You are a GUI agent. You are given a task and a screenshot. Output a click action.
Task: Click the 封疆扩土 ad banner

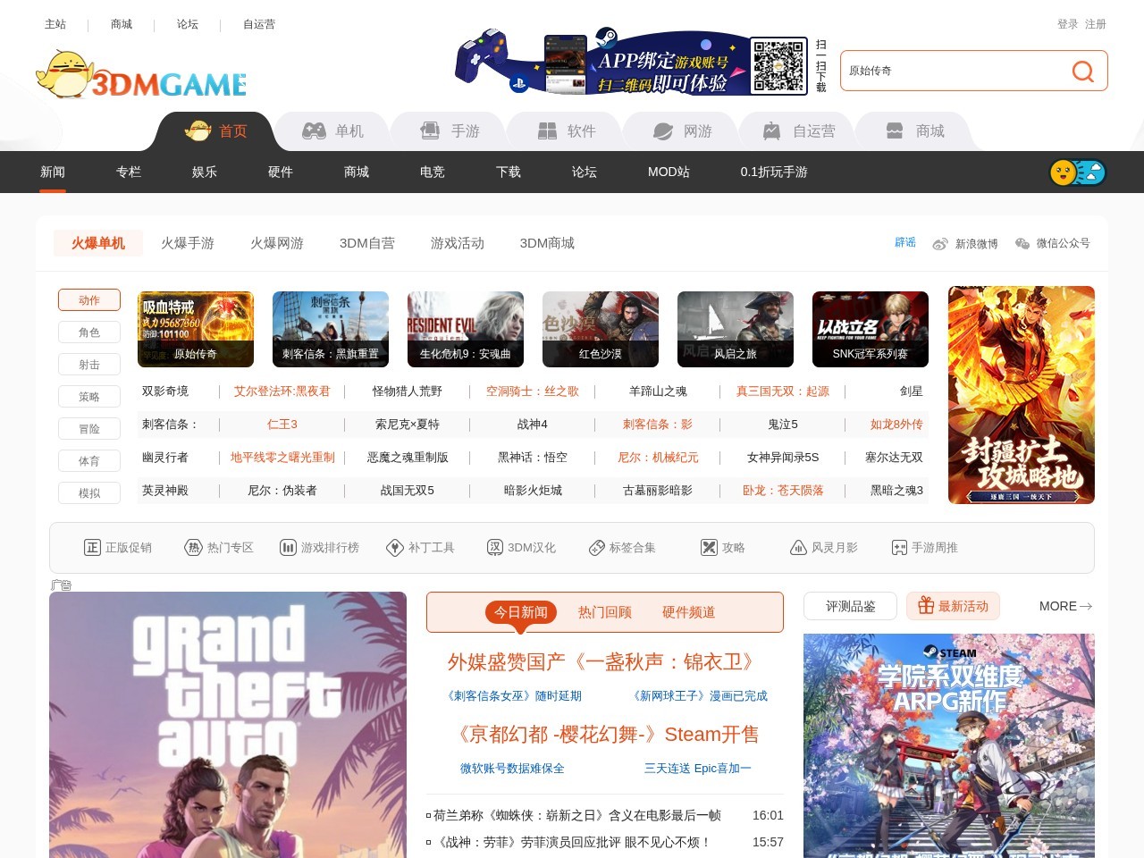click(1022, 395)
